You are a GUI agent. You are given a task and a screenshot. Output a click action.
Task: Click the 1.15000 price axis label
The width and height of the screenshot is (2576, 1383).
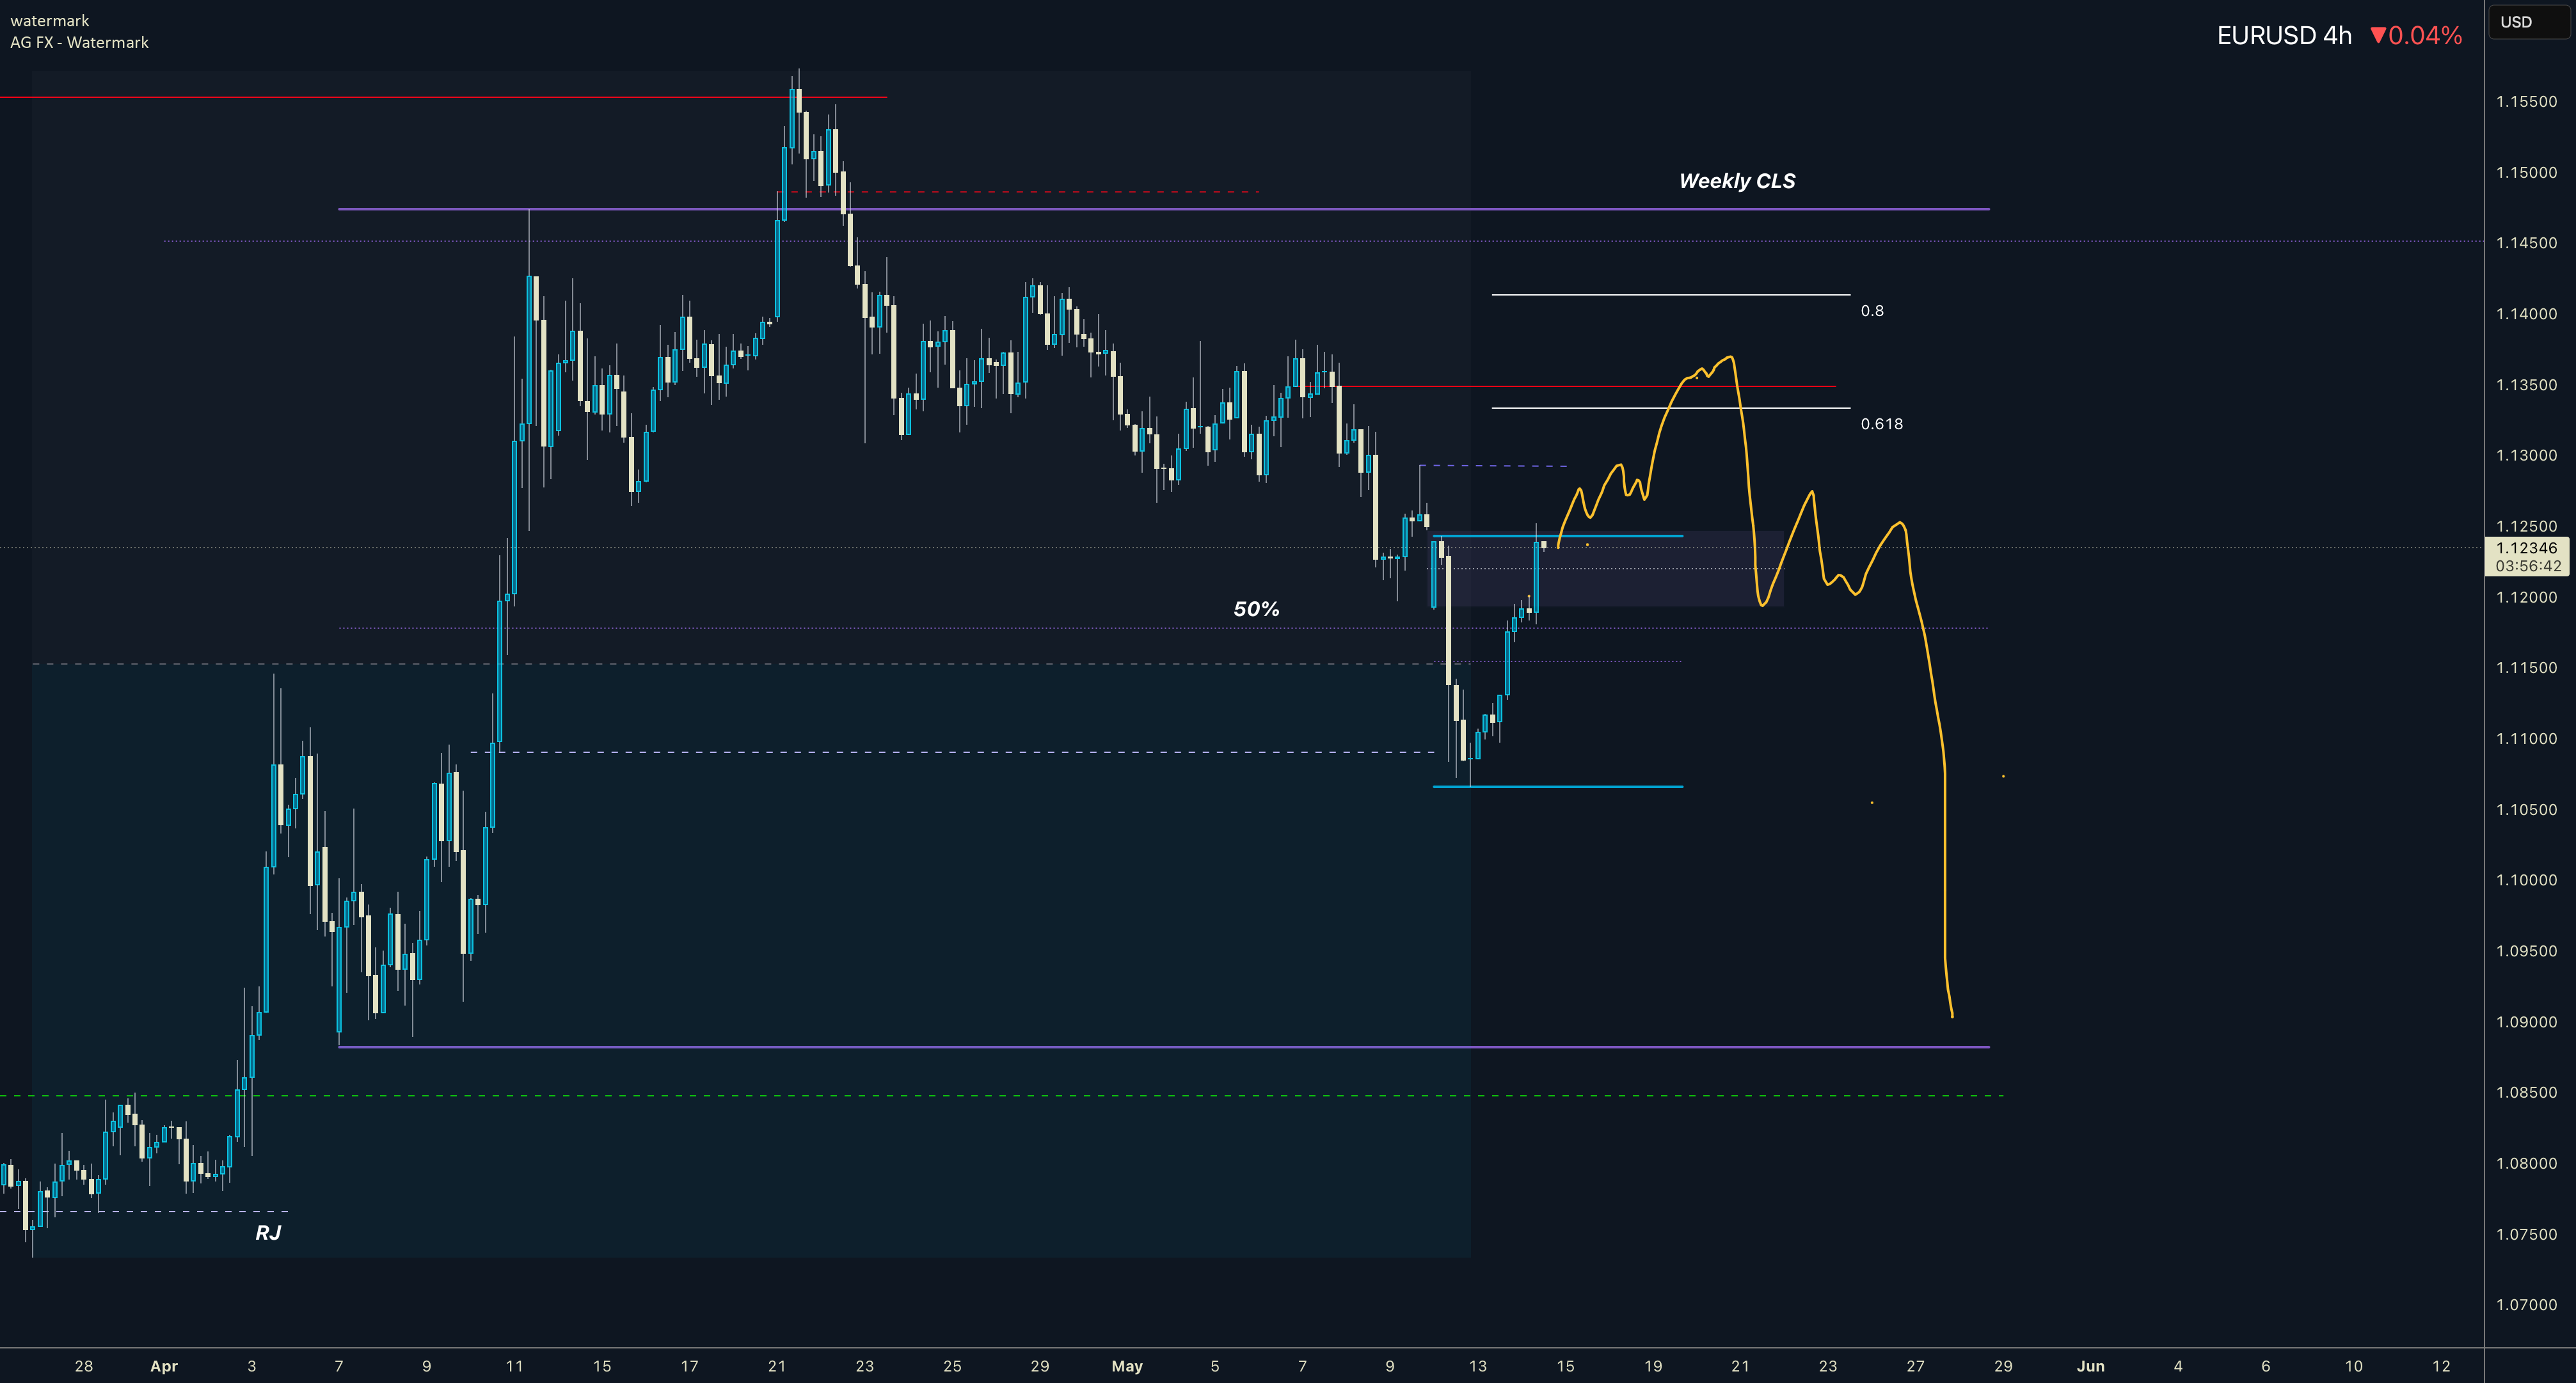[2526, 172]
